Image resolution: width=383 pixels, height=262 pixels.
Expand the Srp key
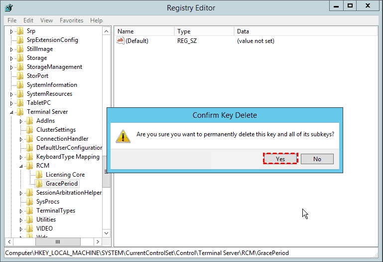tap(11, 31)
